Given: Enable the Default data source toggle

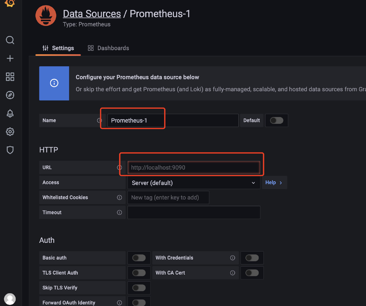Looking at the screenshot, I should tap(276, 120).
